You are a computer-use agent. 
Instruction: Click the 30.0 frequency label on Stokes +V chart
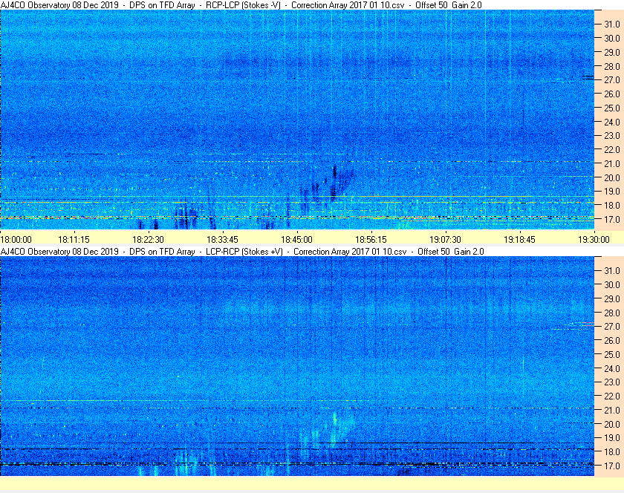click(612, 285)
